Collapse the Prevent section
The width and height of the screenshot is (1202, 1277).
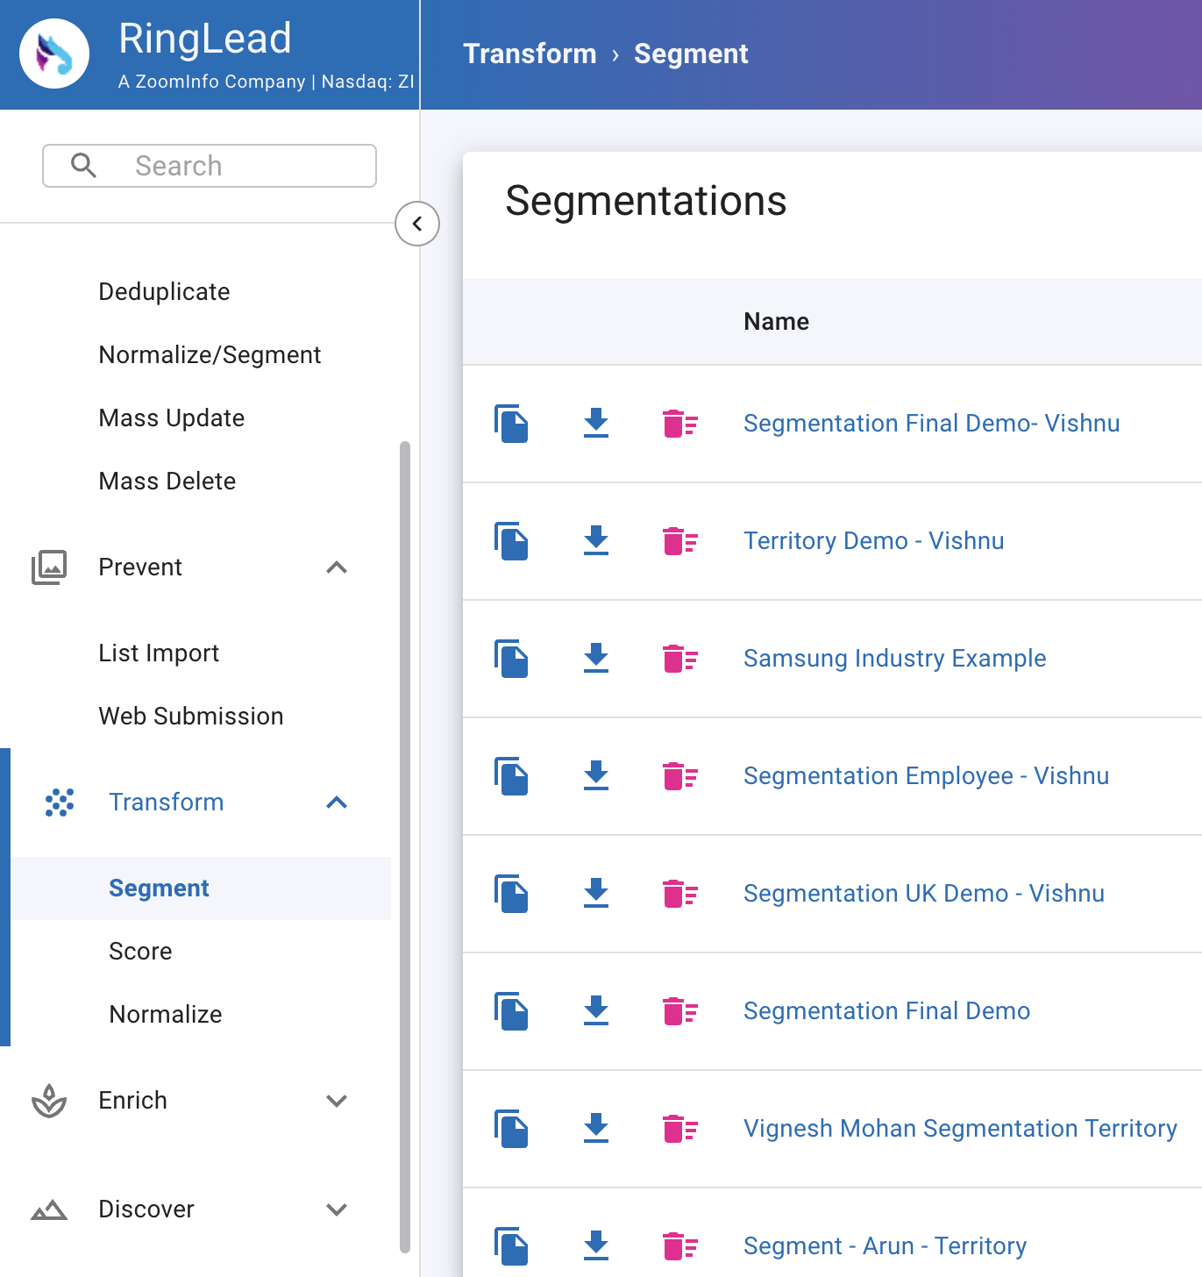click(337, 568)
